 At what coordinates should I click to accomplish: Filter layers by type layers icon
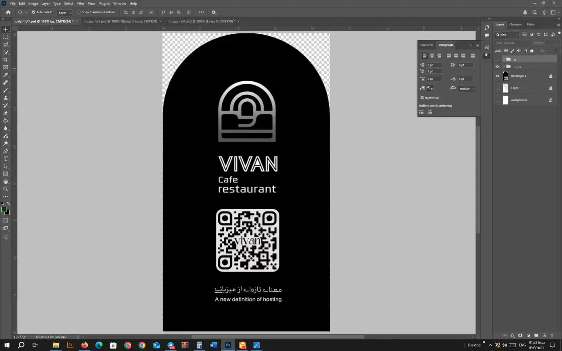coord(539,34)
